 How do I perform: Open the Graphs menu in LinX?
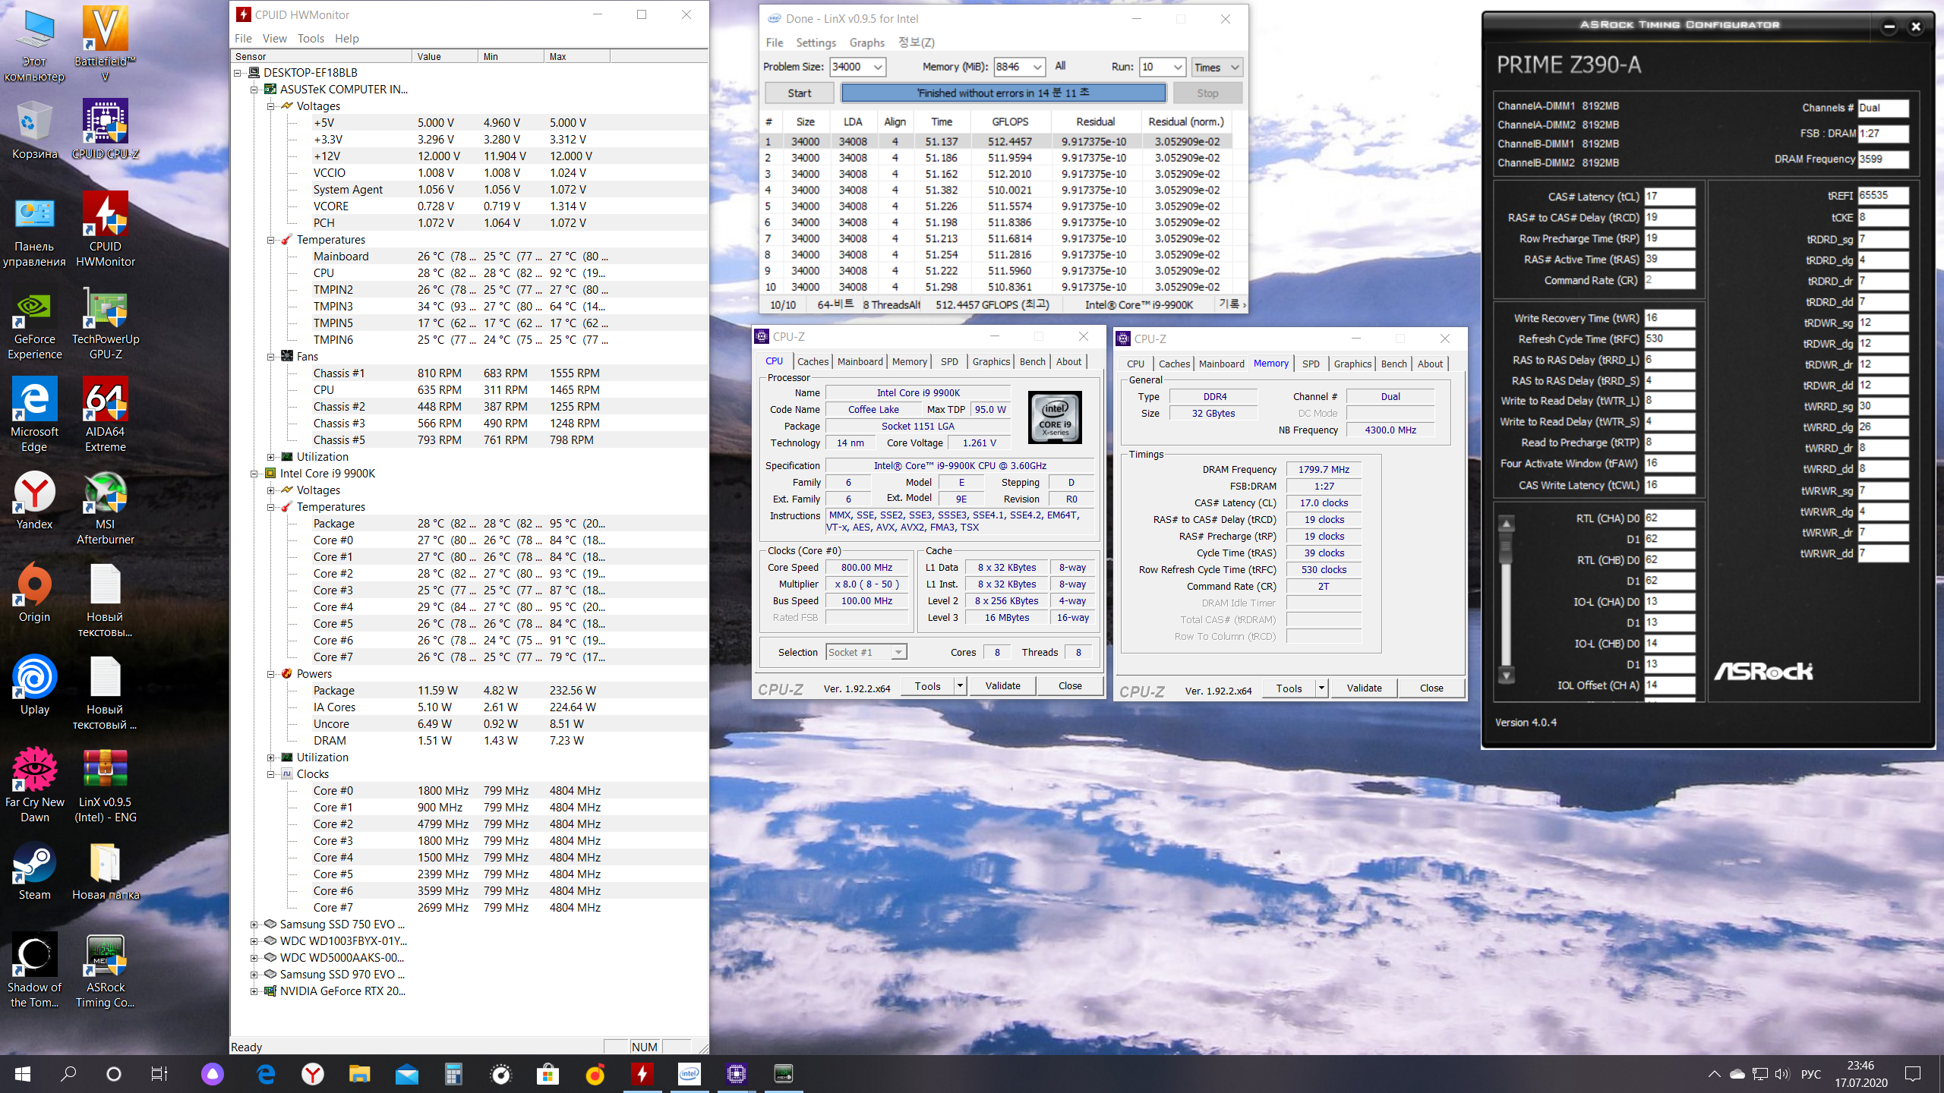point(866,43)
